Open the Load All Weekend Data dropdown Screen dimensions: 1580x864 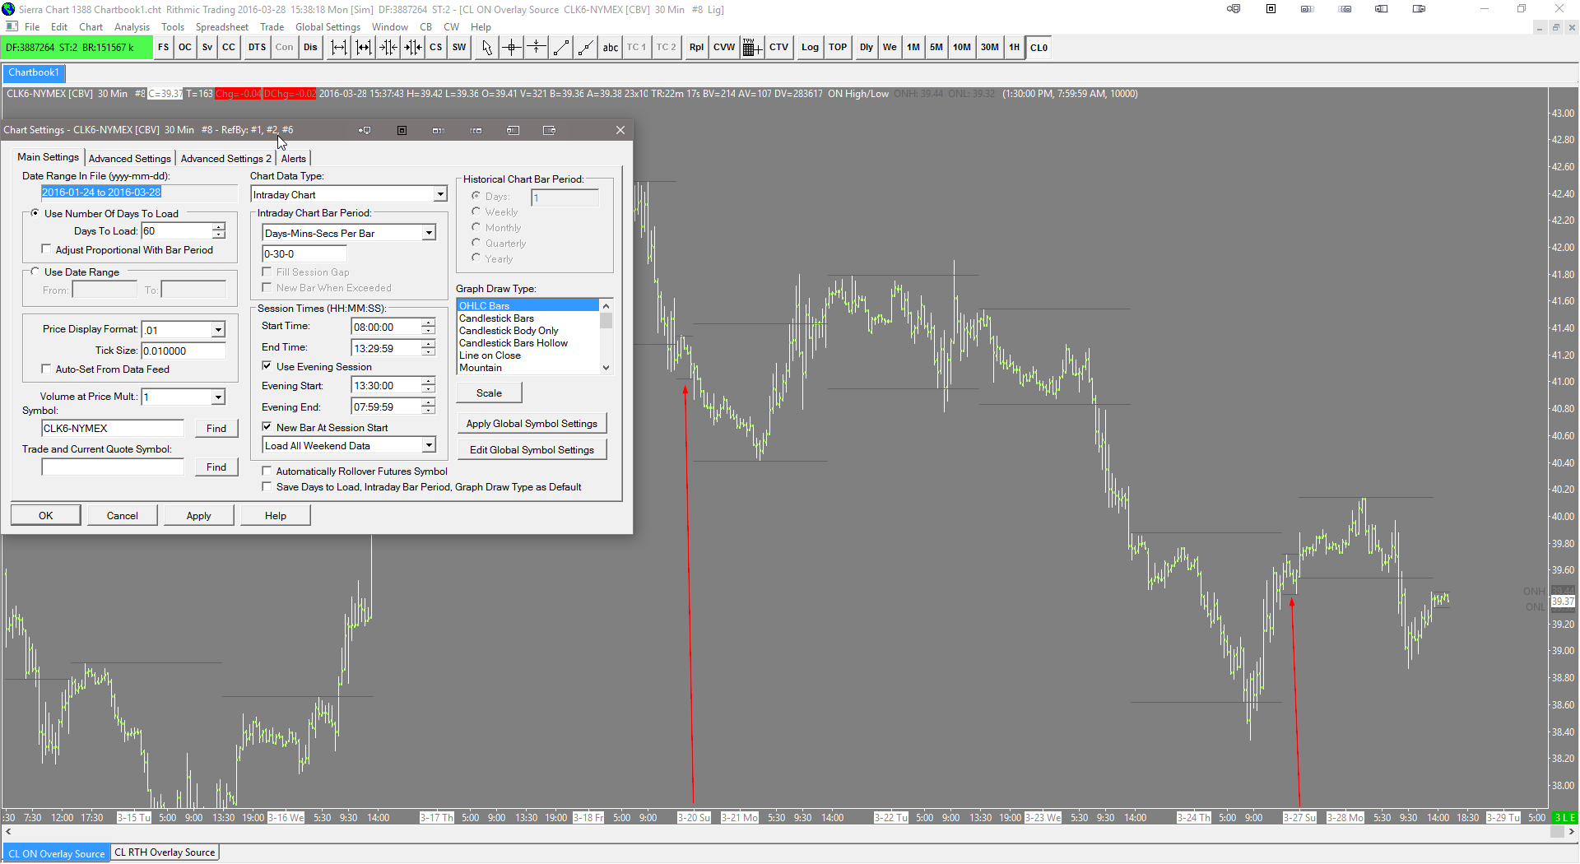(429, 446)
